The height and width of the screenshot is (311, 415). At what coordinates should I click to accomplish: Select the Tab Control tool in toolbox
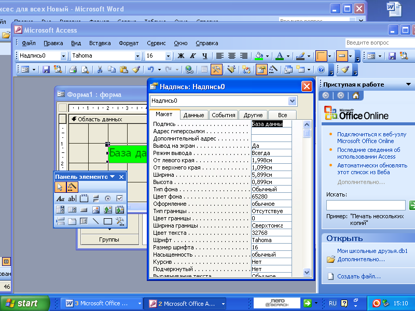[72, 221]
